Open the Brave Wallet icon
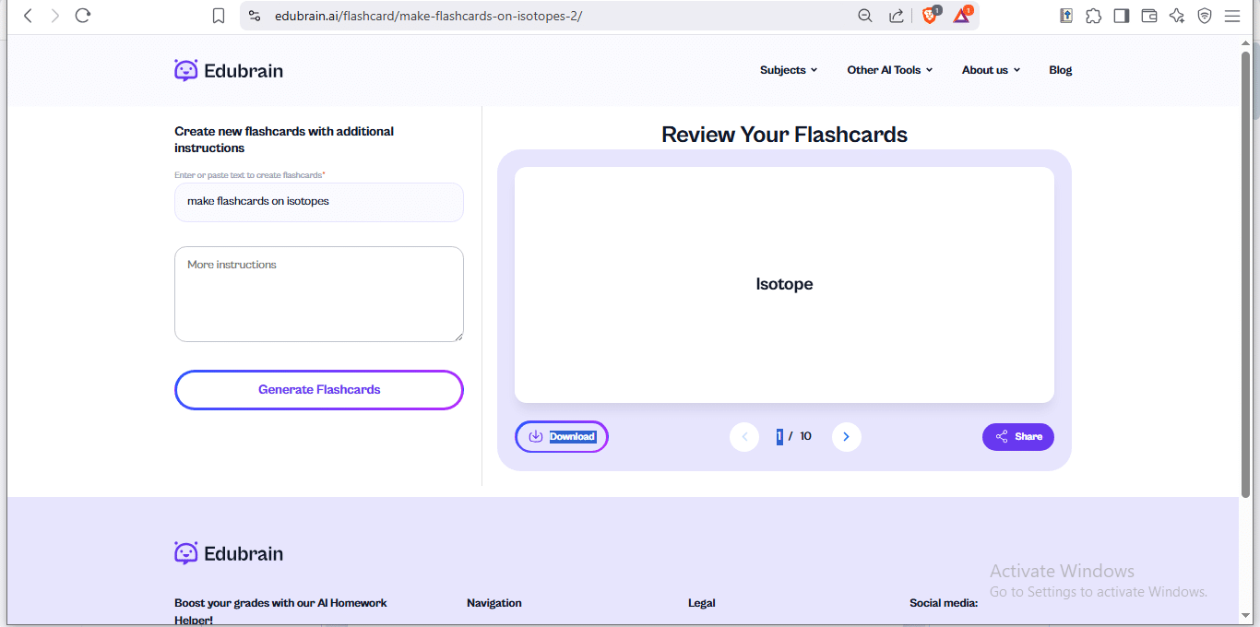 point(1148,16)
